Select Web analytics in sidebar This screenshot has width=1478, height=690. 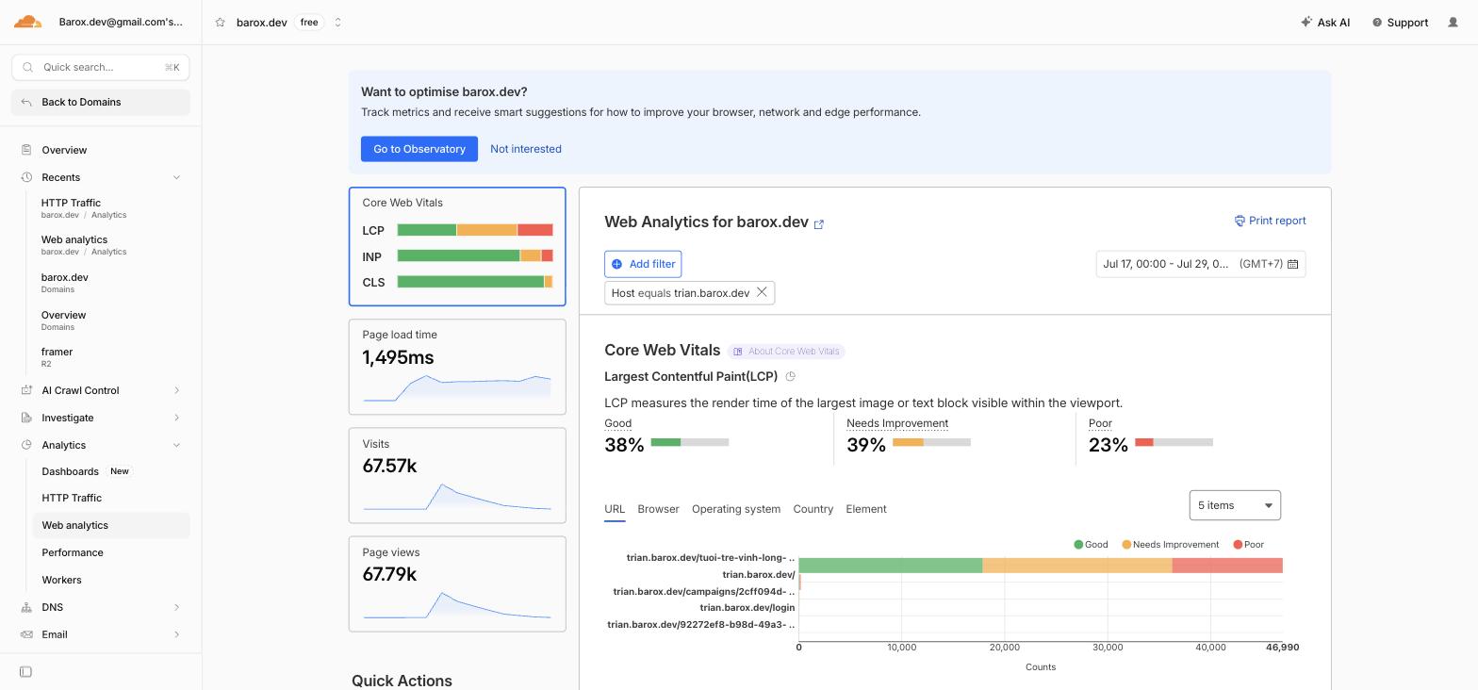tap(111, 525)
